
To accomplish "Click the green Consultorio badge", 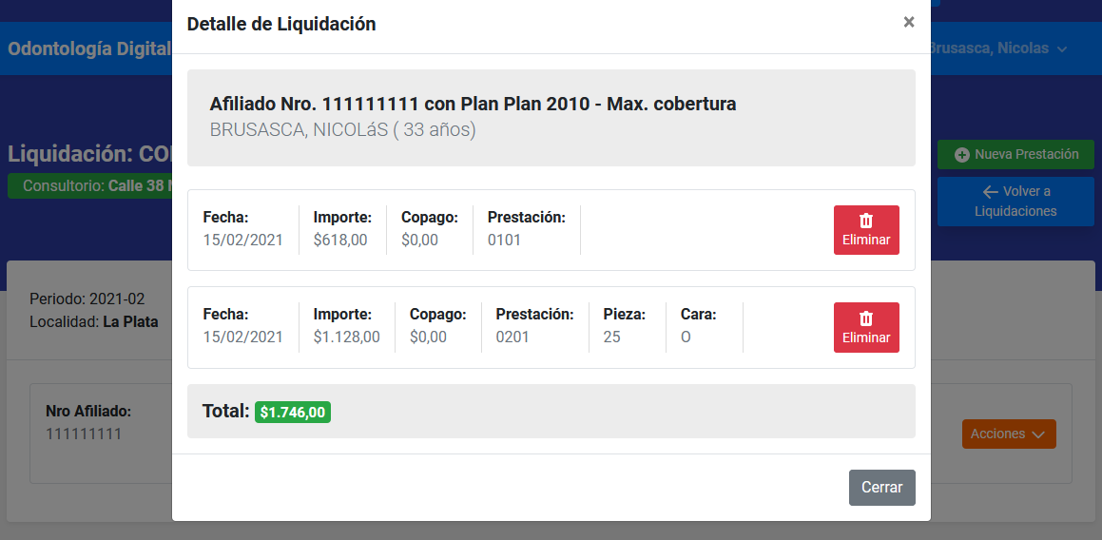I will click(x=90, y=186).
